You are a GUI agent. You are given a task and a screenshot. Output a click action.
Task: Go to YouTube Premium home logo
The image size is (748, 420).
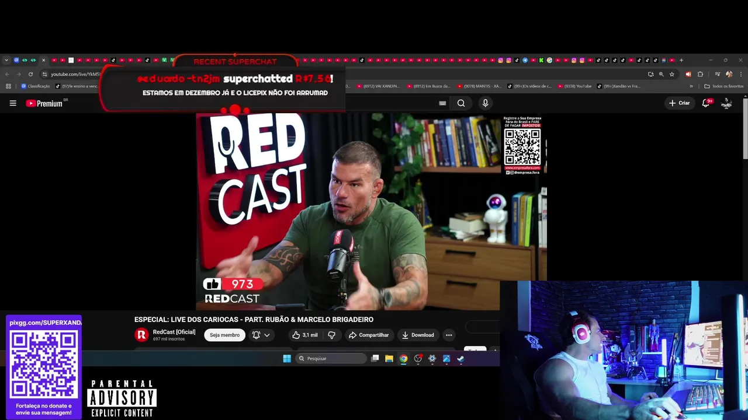click(x=44, y=103)
